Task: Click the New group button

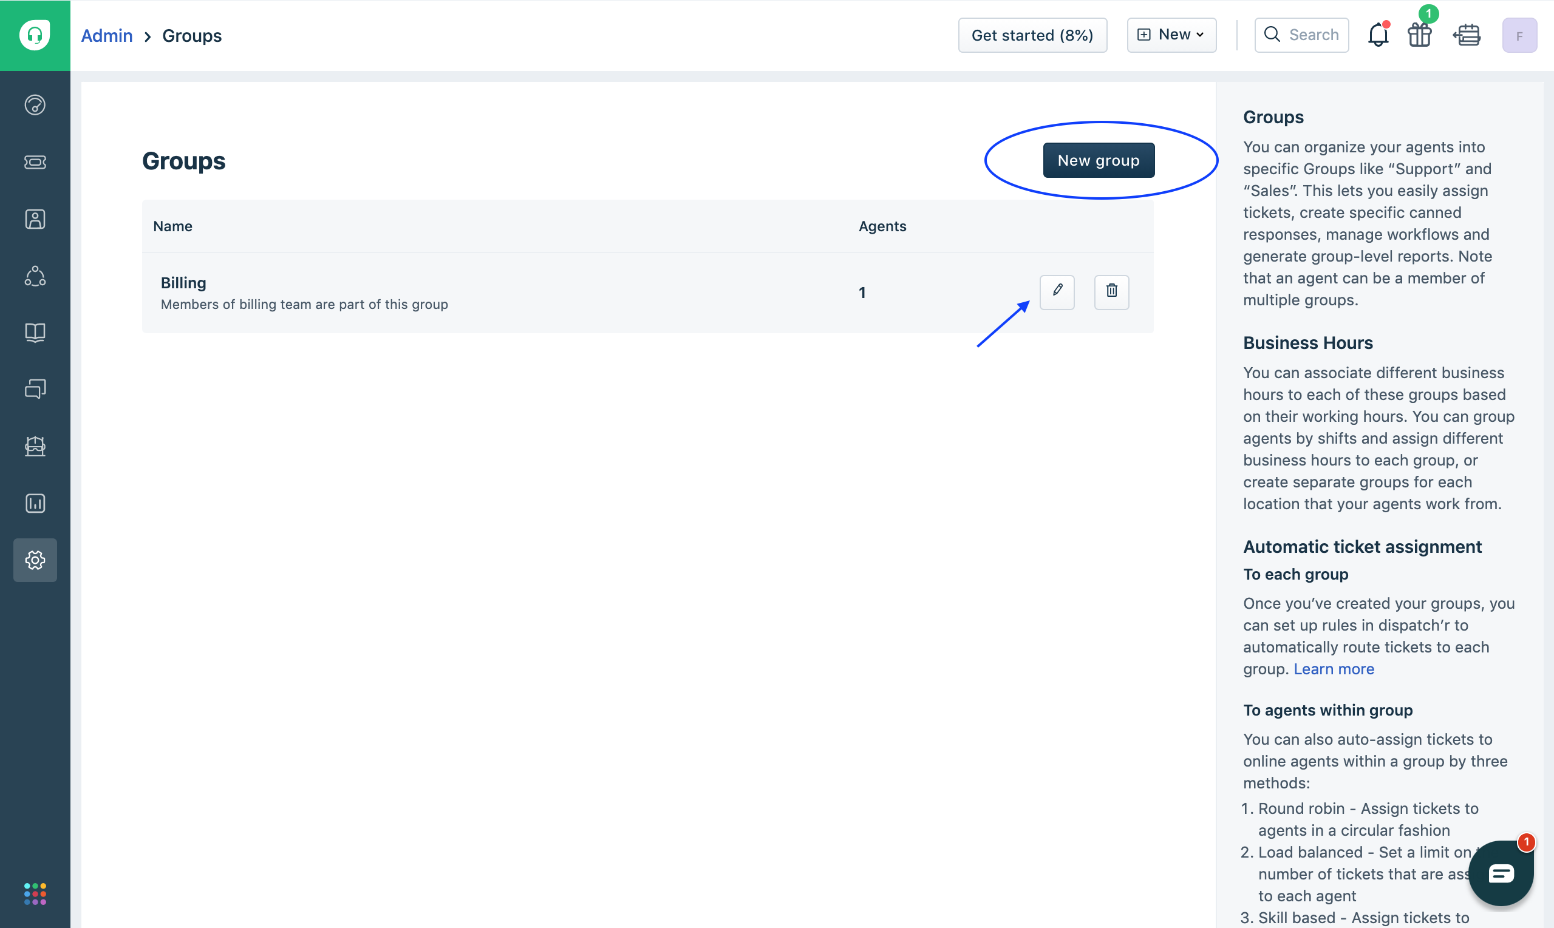Action: (x=1098, y=161)
